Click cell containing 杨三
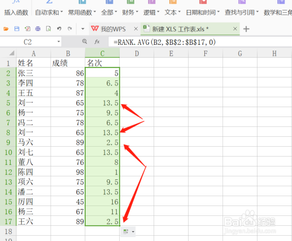292x241 pixels. [33, 211]
